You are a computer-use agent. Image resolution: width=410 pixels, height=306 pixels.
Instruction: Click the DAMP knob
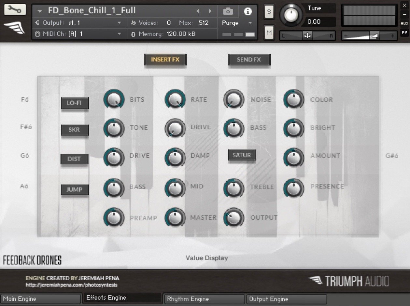click(x=176, y=158)
